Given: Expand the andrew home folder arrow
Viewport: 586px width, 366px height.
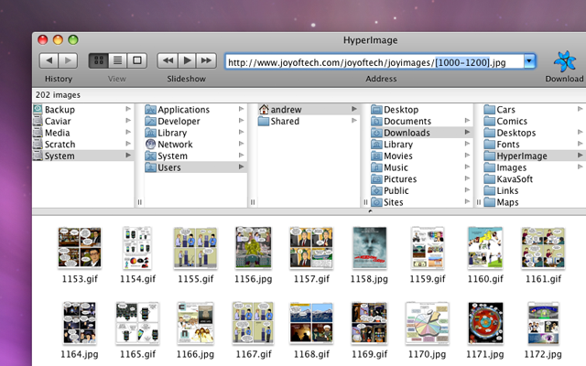Looking at the screenshot, I should pyautogui.click(x=354, y=110).
